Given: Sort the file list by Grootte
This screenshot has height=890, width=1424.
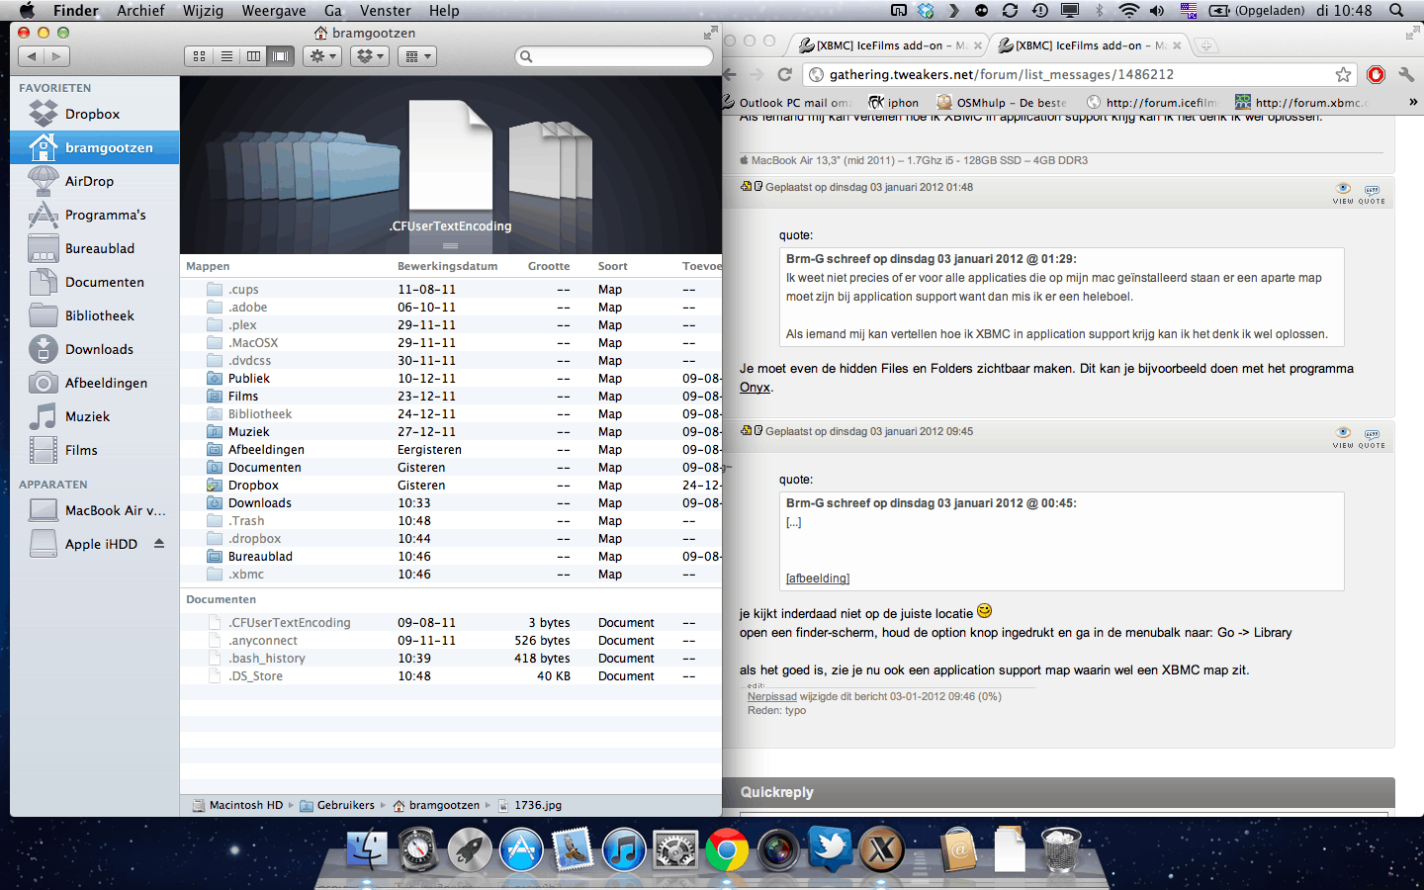Looking at the screenshot, I should click(x=549, y=266).
